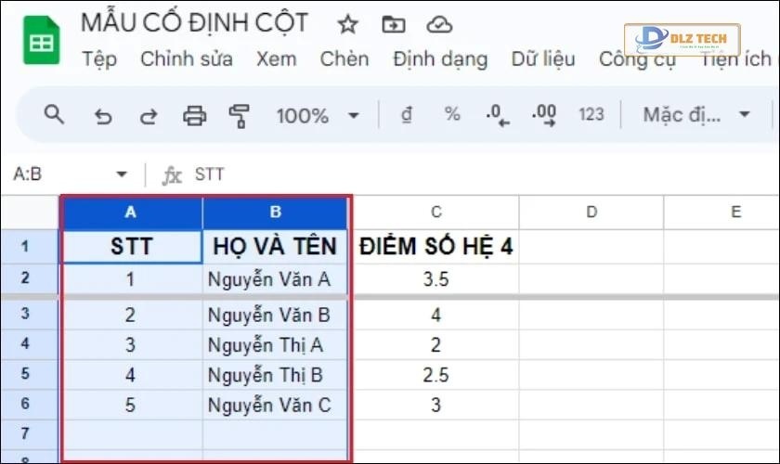Image resolution: width=780 pixels, height=464 pixels.
Task: Open more number formats 123 button
Action: click(x=591, y=115)
